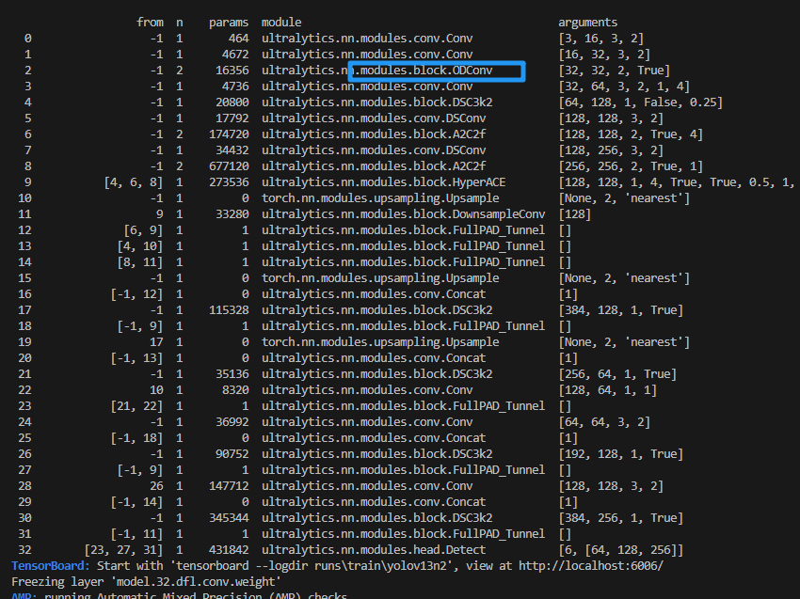
Task: Click the 'from' column header
Action: click(x=150, y=23)
